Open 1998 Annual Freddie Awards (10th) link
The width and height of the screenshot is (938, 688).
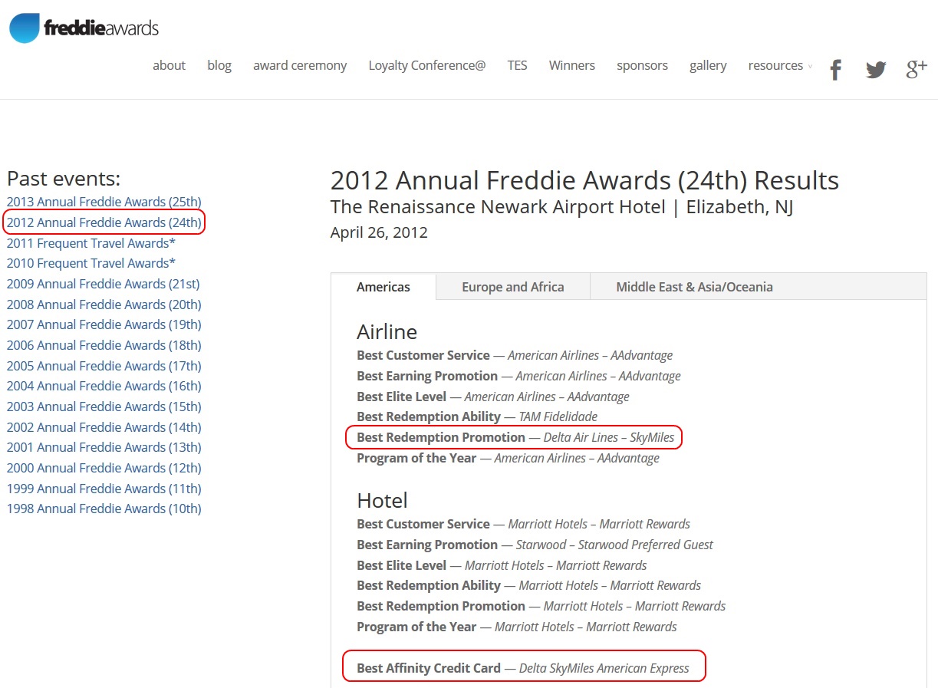[104, 509]
